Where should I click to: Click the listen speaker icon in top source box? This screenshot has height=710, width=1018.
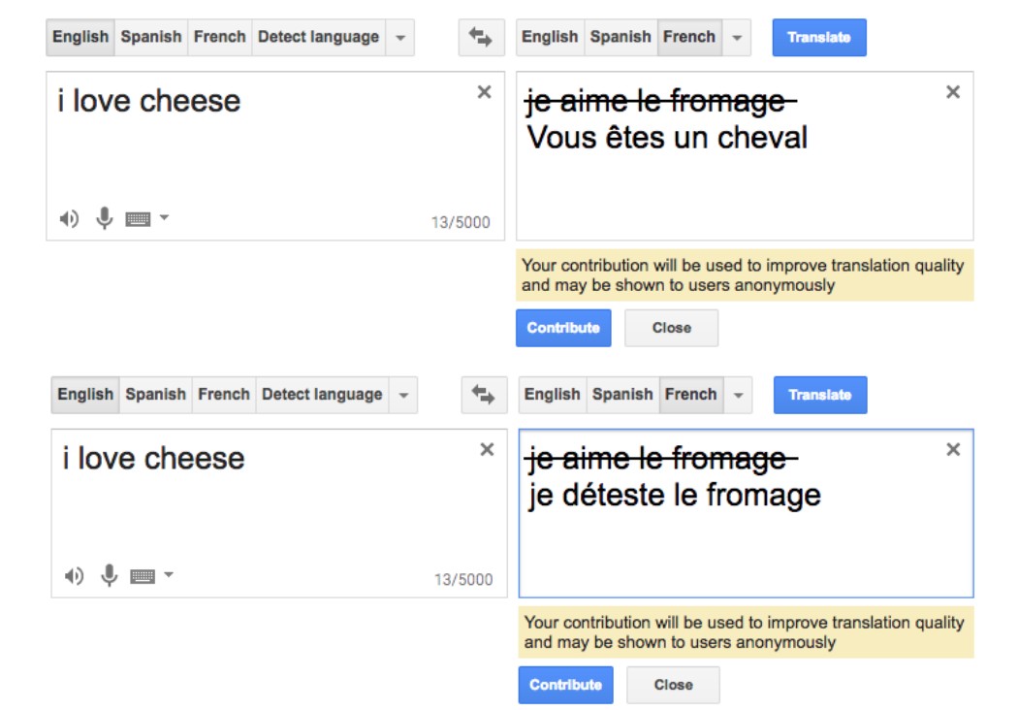[69, 219]
